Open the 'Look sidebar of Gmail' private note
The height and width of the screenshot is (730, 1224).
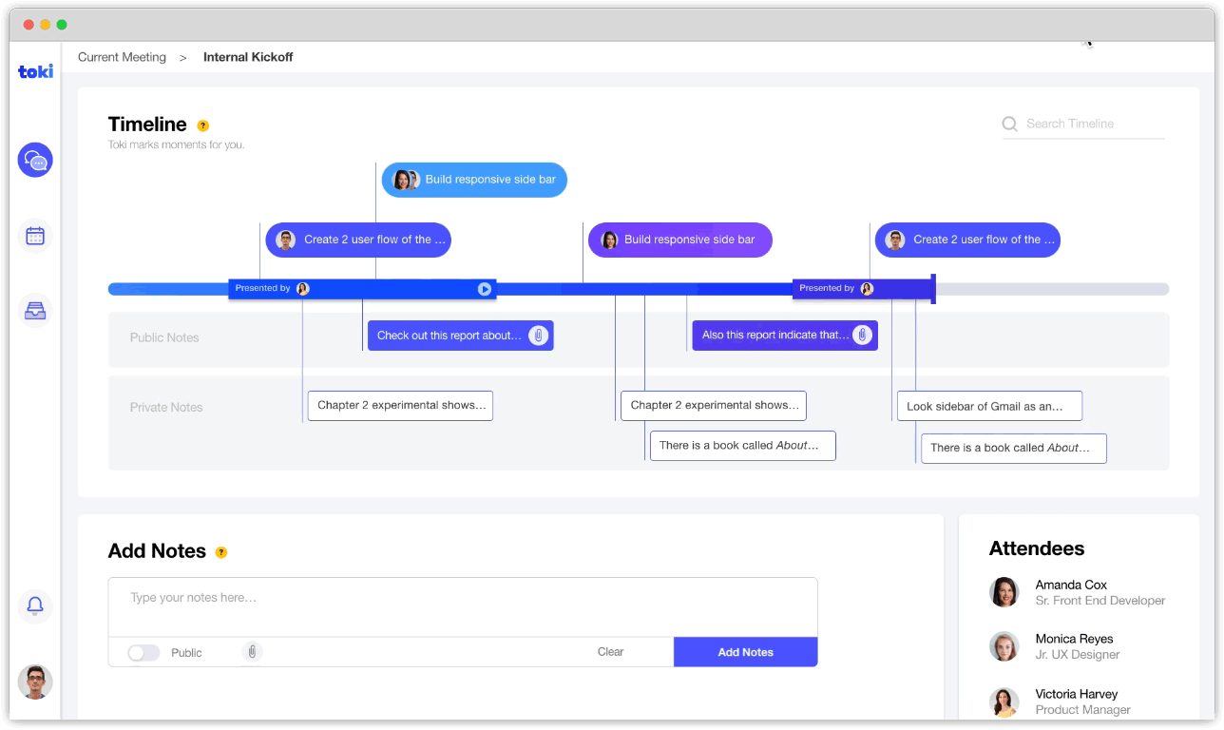point(989,406)
